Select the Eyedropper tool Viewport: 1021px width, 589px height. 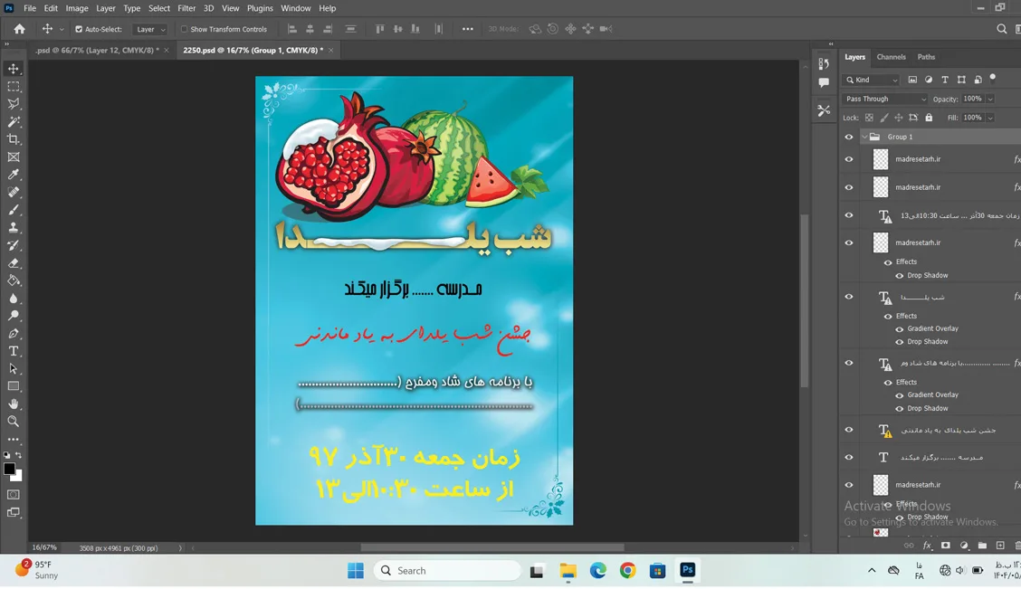[x=13, y=175]
